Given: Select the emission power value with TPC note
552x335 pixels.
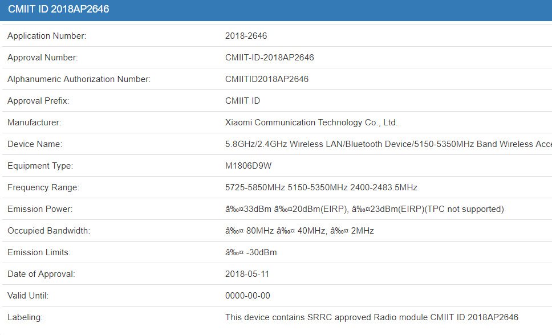Looking at the screenshot, I should click(364, 209).
